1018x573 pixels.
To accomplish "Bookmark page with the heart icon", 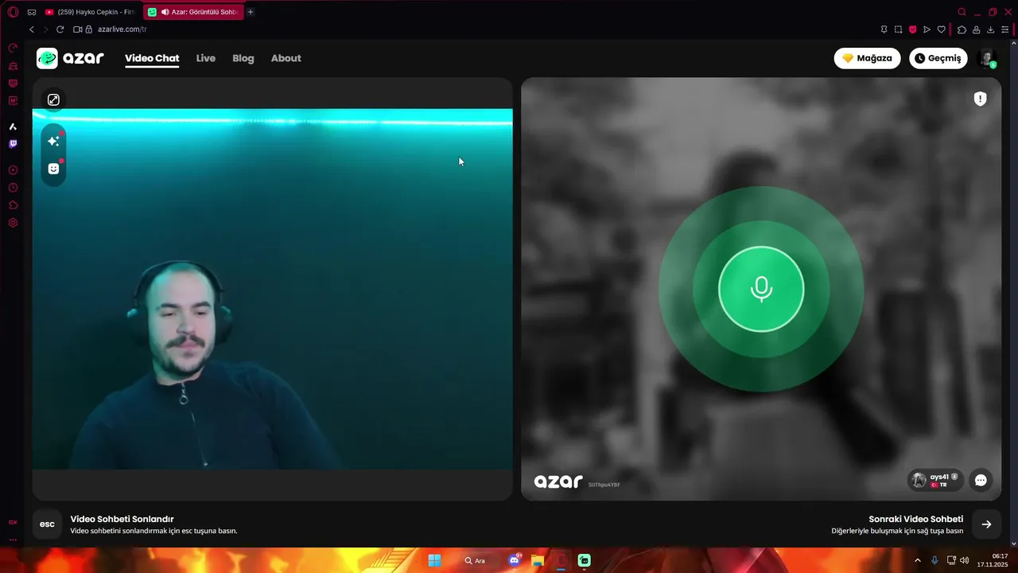I will click(941, 29).
